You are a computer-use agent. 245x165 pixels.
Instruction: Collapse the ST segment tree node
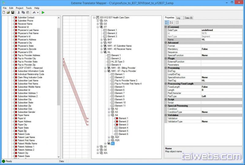[98, 27]
